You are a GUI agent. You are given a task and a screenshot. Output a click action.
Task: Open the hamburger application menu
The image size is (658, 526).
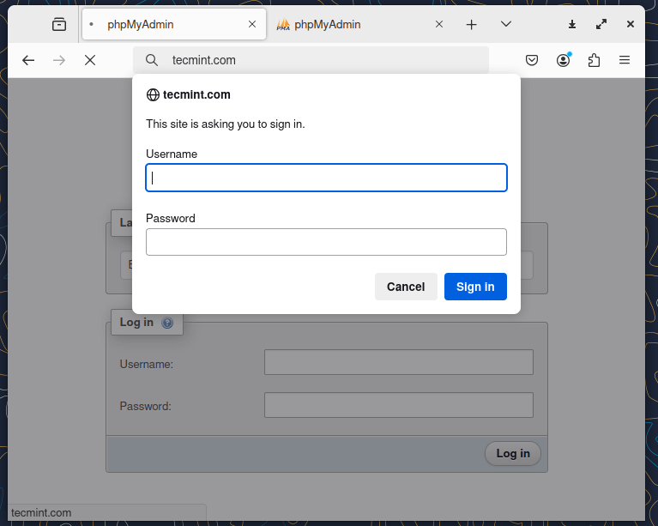click(625, 60)
